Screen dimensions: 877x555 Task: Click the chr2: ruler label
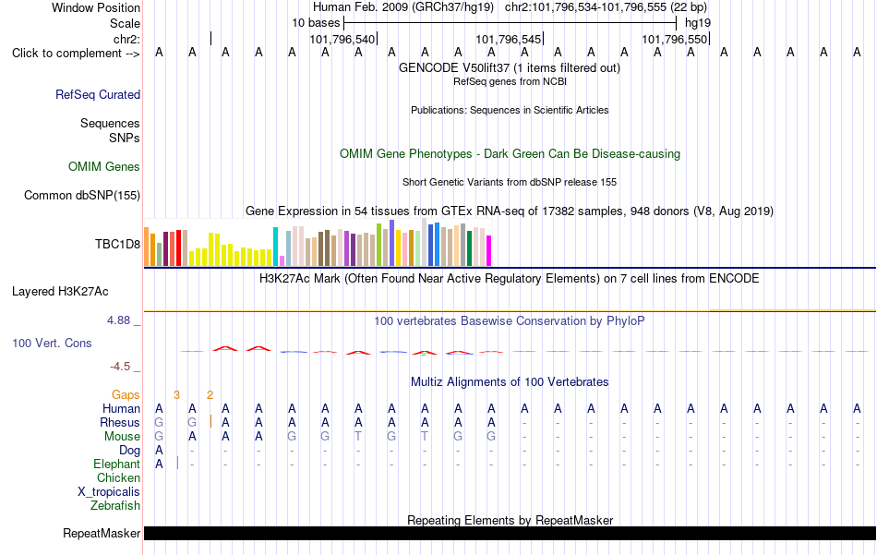126,39
